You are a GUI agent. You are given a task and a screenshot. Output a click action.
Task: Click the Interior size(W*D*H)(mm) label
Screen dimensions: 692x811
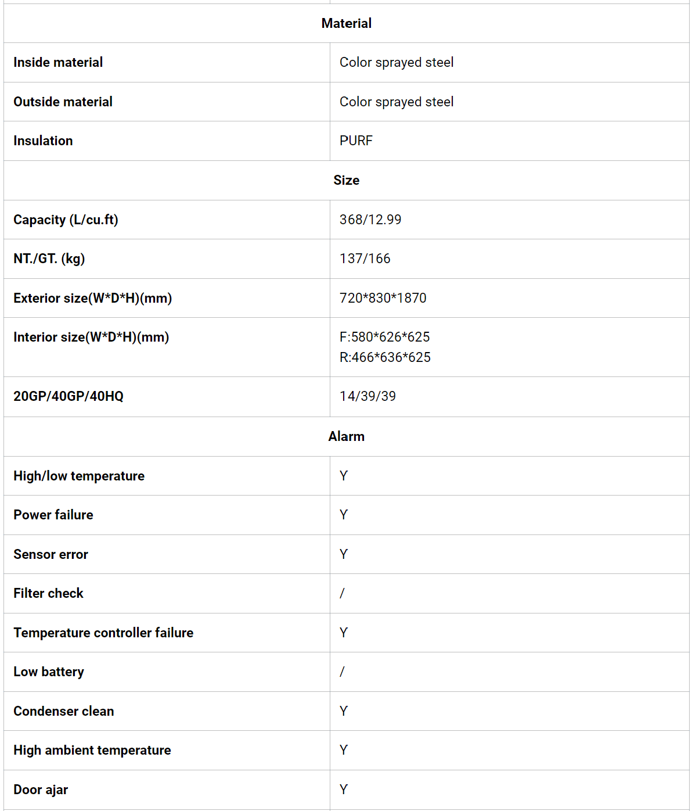(91, 337)
